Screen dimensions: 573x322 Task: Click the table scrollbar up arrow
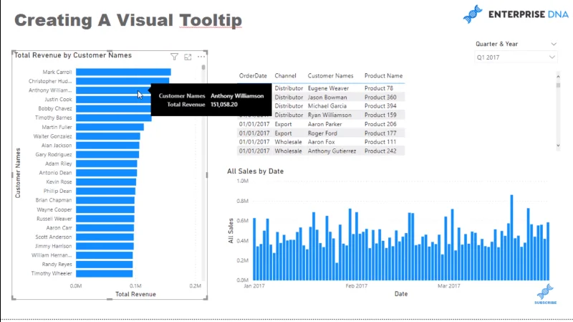[x=558, y=77]
